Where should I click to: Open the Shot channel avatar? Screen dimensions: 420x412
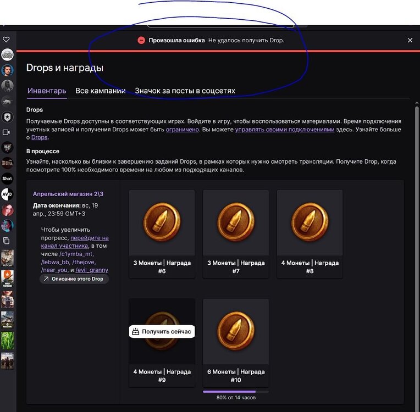point(7,179)
